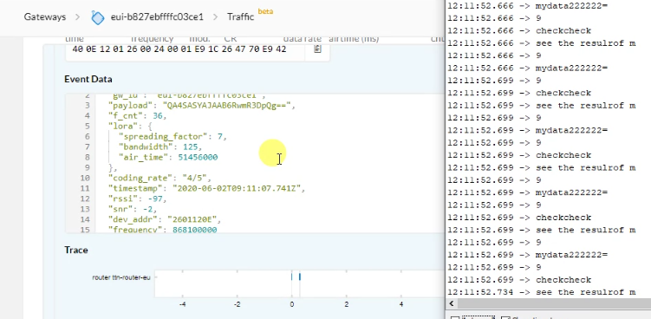
Task: Click the air_time value 51456000
Action: pyautogui.click(x=198, y=158)
